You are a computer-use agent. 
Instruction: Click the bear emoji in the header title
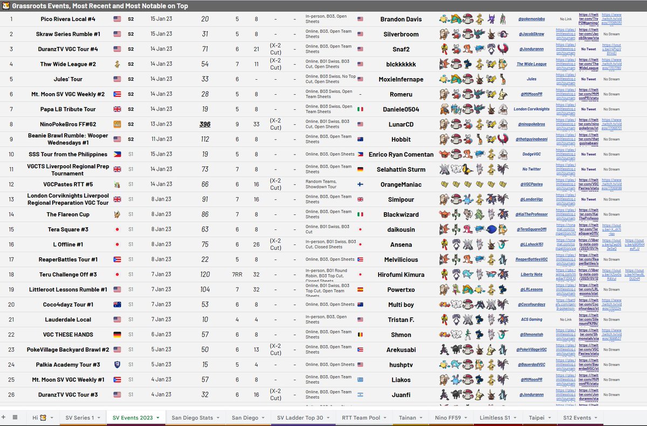(5, 5)
